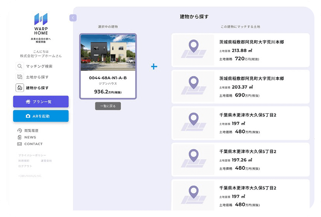Open the 203.37 ㎡ land listing at 690万円
Viewport: 321px width, 217px height.
click(240, 87)
